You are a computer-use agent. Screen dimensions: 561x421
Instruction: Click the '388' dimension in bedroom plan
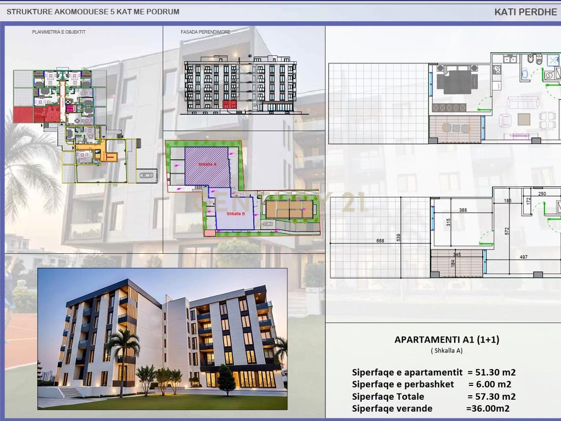[x=463, y=210]
